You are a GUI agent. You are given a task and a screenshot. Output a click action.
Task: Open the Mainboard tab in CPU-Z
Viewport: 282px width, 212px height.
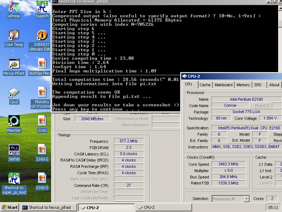point(223,85)
